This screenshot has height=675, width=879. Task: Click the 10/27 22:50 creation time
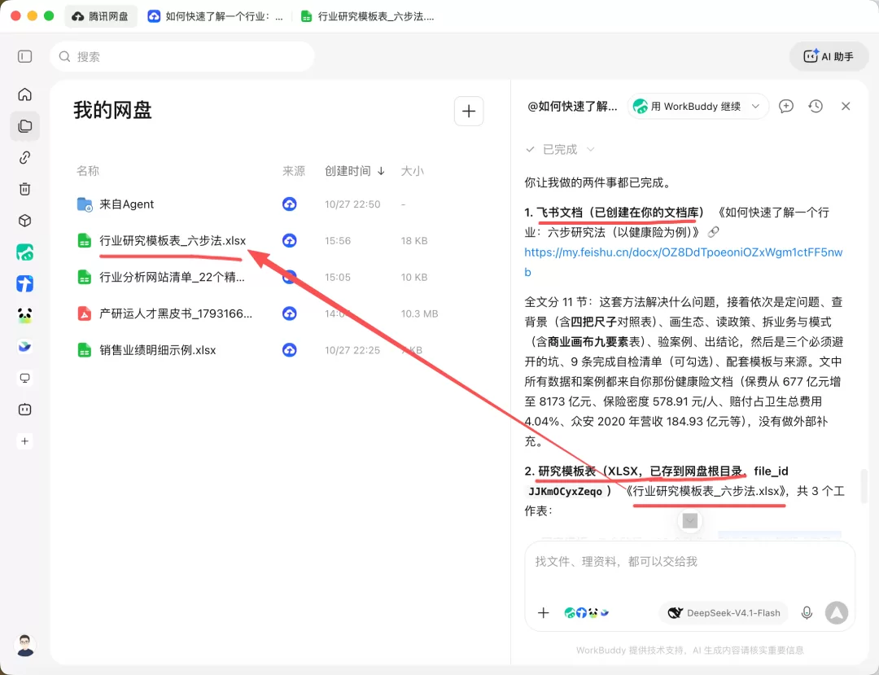point(352,204)
